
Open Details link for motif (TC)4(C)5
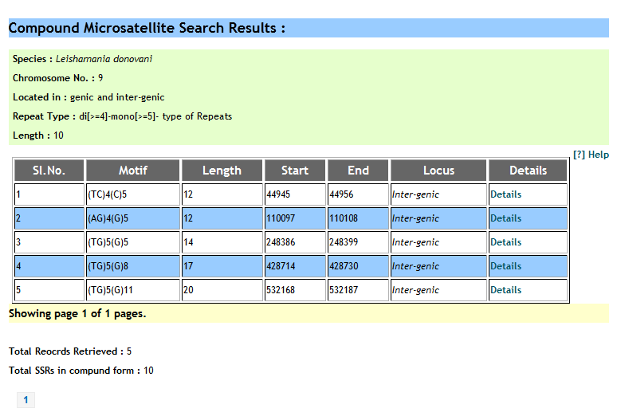coord(505,194)
